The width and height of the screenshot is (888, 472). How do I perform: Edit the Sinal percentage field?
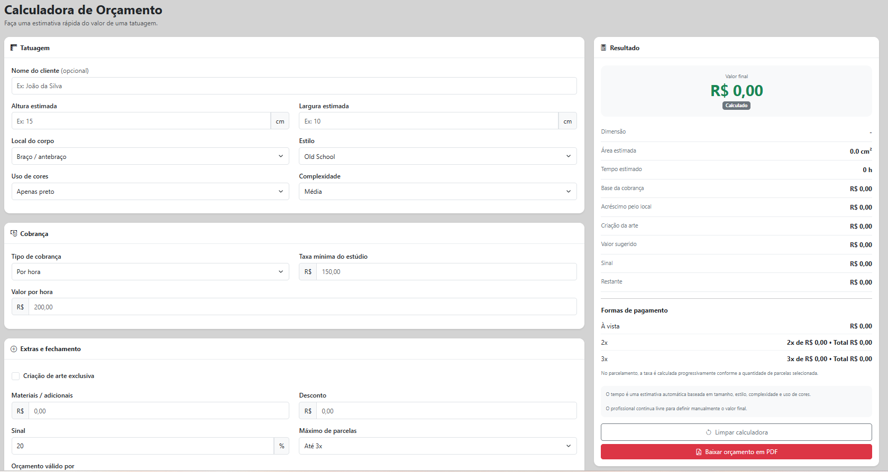[x=143, y=446]
